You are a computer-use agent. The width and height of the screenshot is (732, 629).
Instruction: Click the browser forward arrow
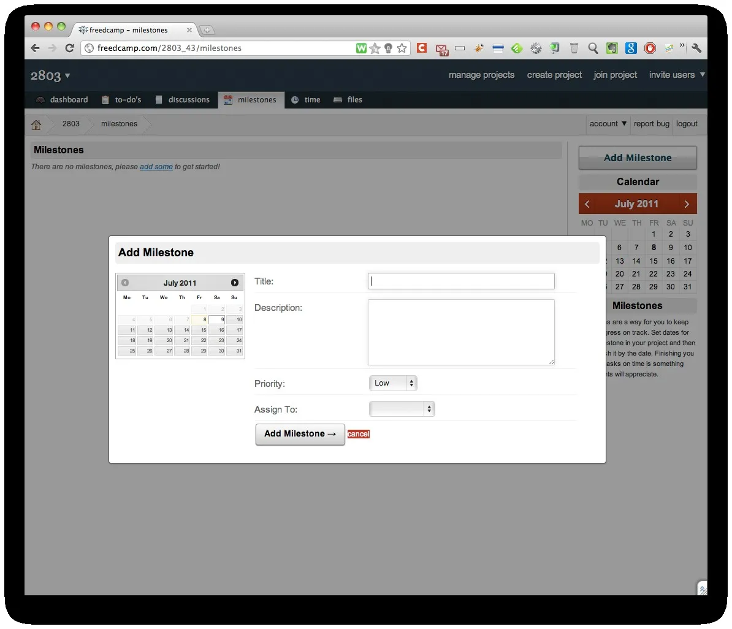pos(52,48)
